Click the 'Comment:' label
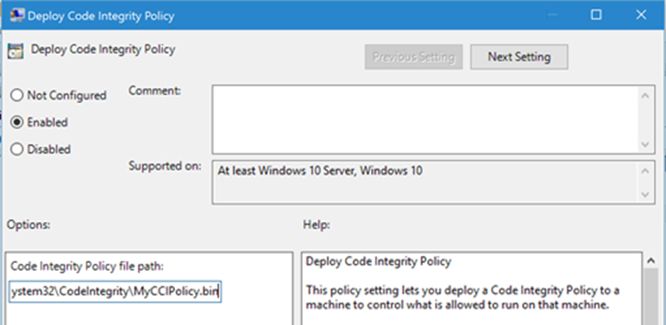 (x=155, y=91)
